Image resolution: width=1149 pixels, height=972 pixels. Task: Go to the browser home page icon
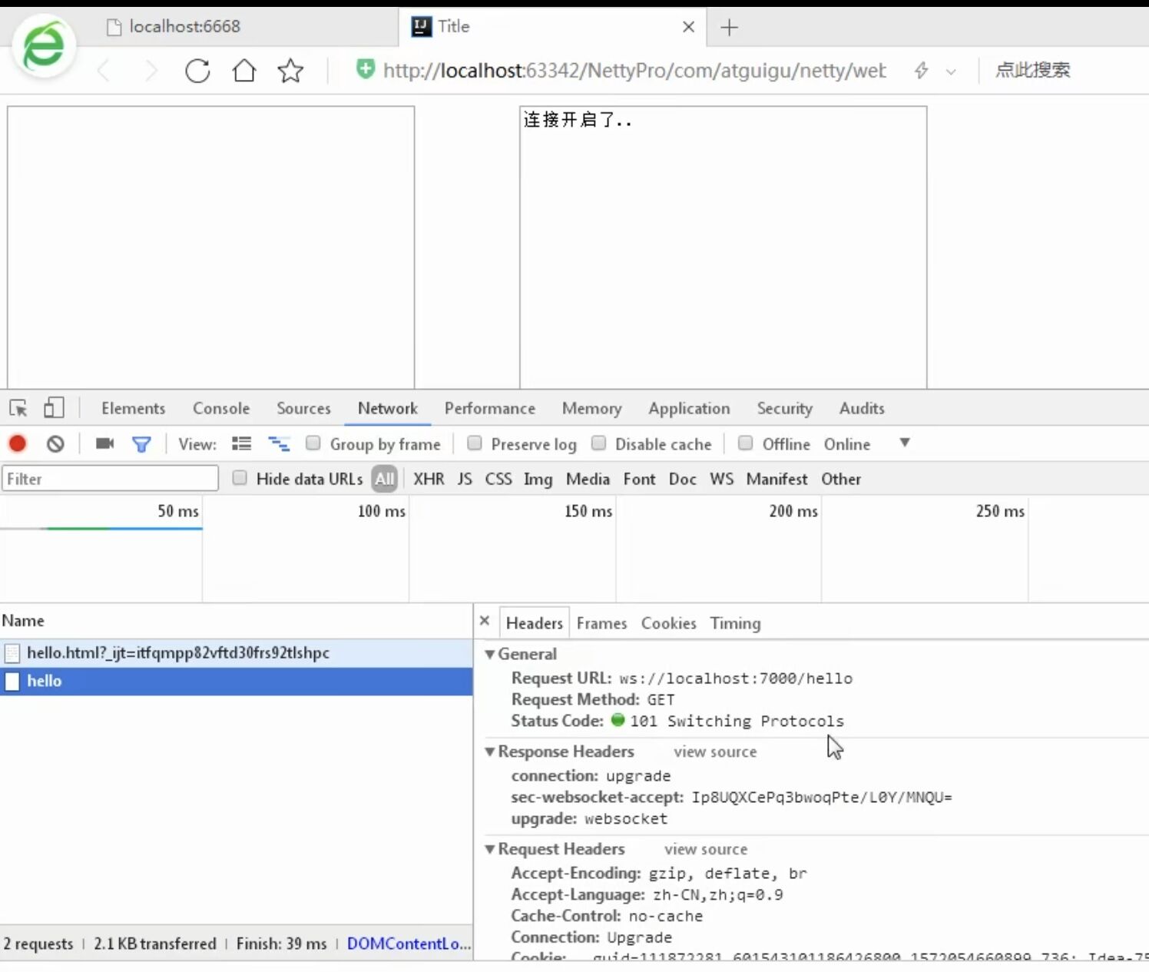244,71
